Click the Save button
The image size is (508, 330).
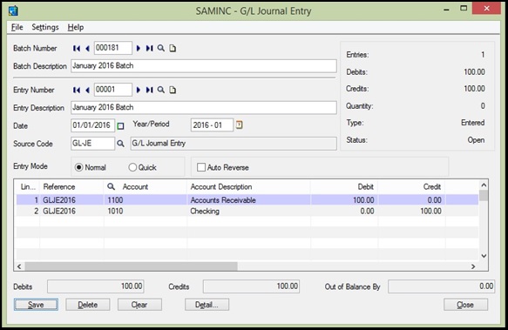point(36,305)
